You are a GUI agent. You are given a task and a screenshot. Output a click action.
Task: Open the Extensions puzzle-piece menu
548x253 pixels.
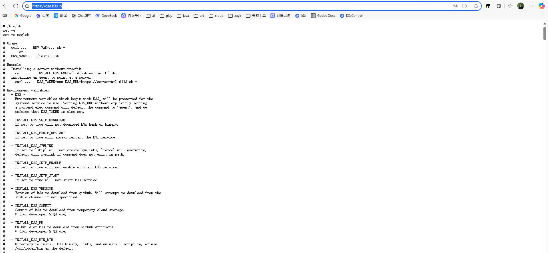[x=499, y=6]
